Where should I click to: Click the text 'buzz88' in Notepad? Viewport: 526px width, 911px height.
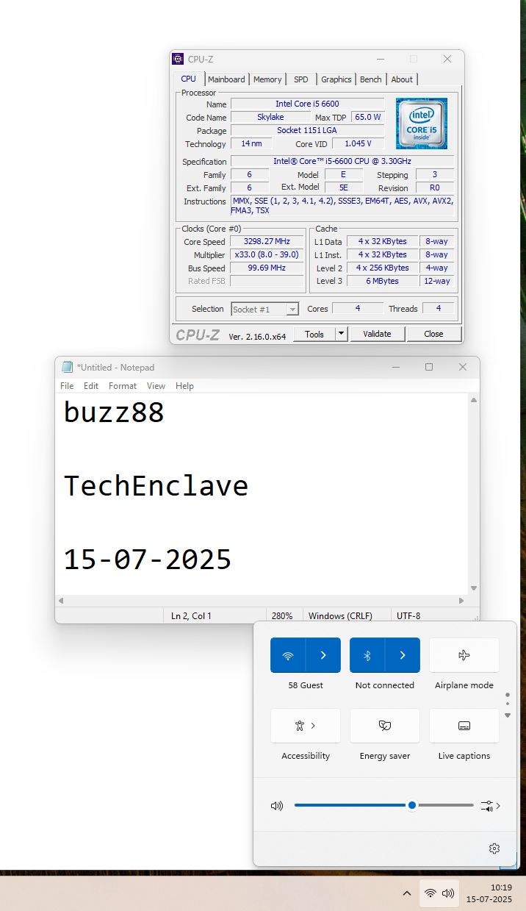coord(114,412)
